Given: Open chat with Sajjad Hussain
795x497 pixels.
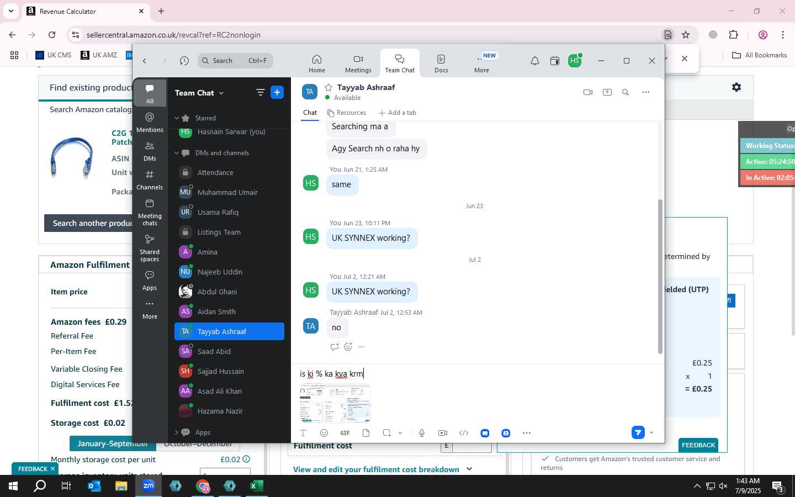Looking at the screenshot, I should 229,371.
